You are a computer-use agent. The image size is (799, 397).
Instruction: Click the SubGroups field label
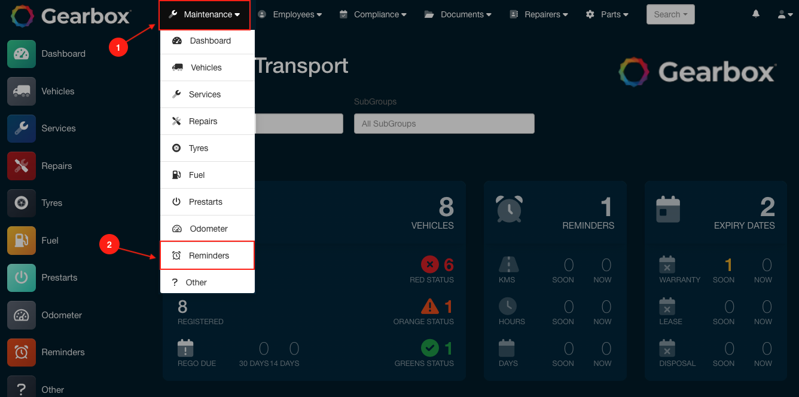coord(375,101)
